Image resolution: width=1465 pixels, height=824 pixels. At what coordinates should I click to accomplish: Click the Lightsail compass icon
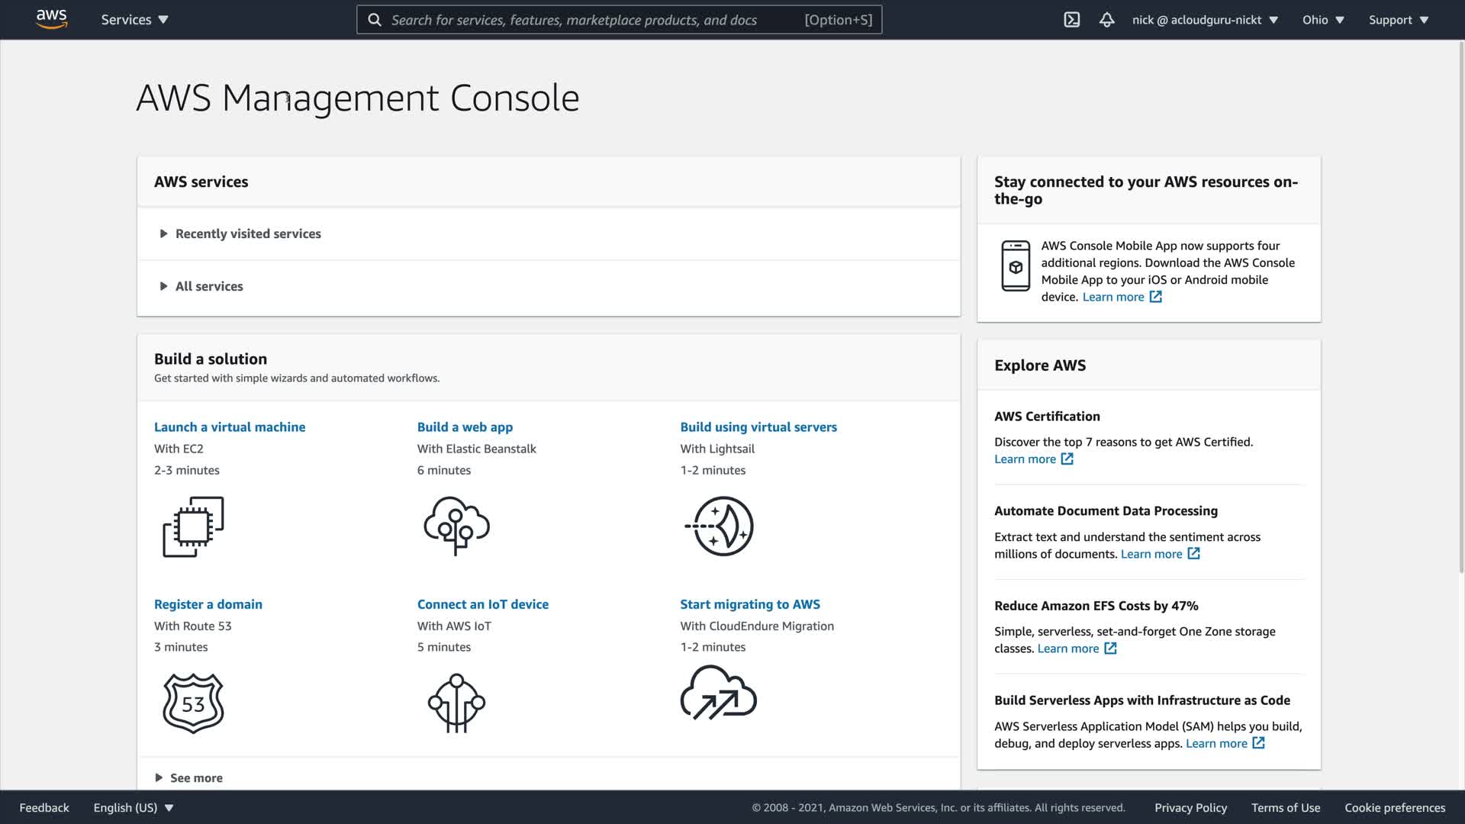(x=719, y=526)
